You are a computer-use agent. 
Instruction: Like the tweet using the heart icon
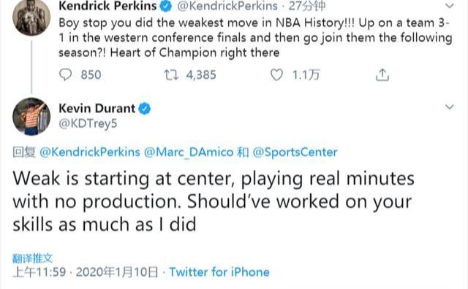click(276, 74)
